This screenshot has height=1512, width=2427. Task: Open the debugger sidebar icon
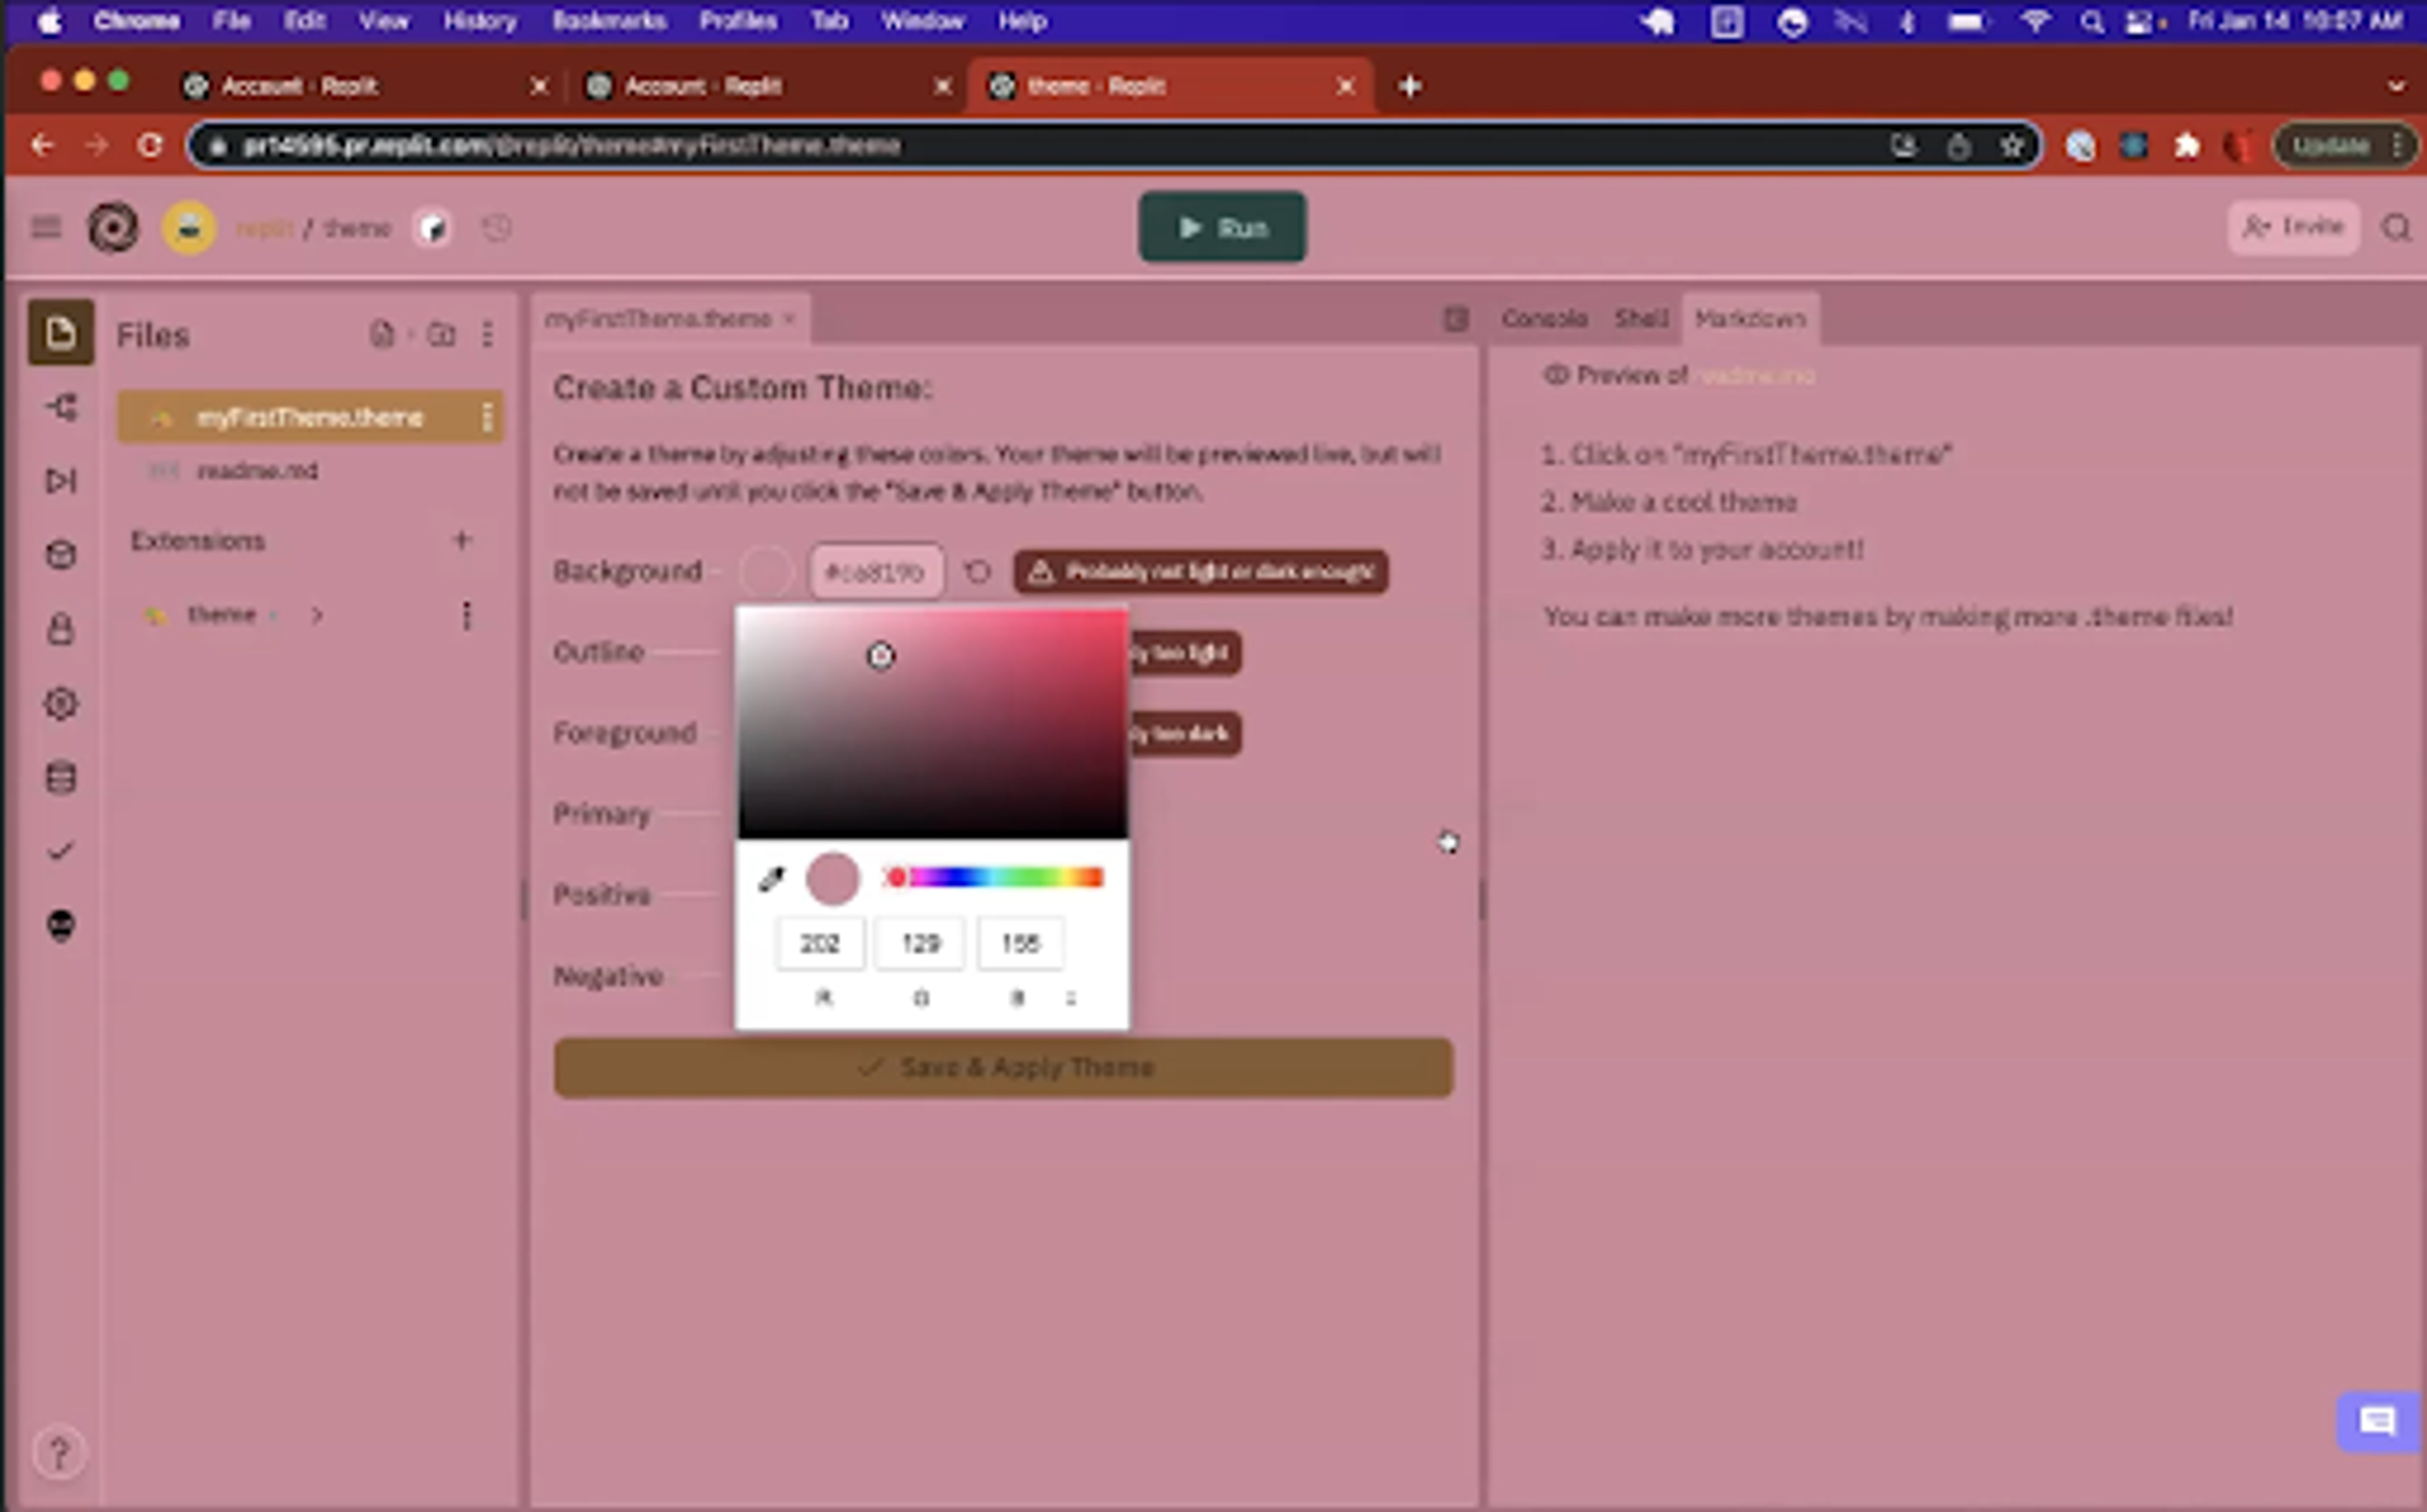click(x=60, y=481)
